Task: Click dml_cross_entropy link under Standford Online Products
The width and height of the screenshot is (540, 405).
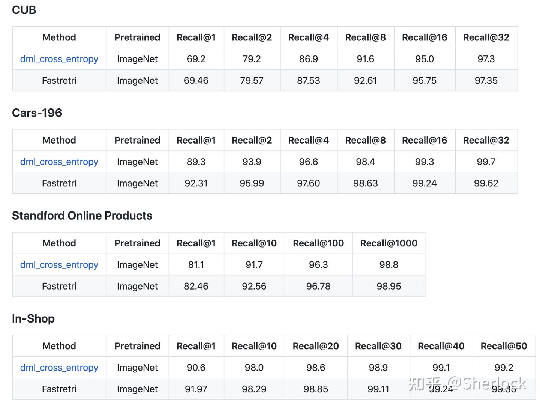Action: pos(59,264)
